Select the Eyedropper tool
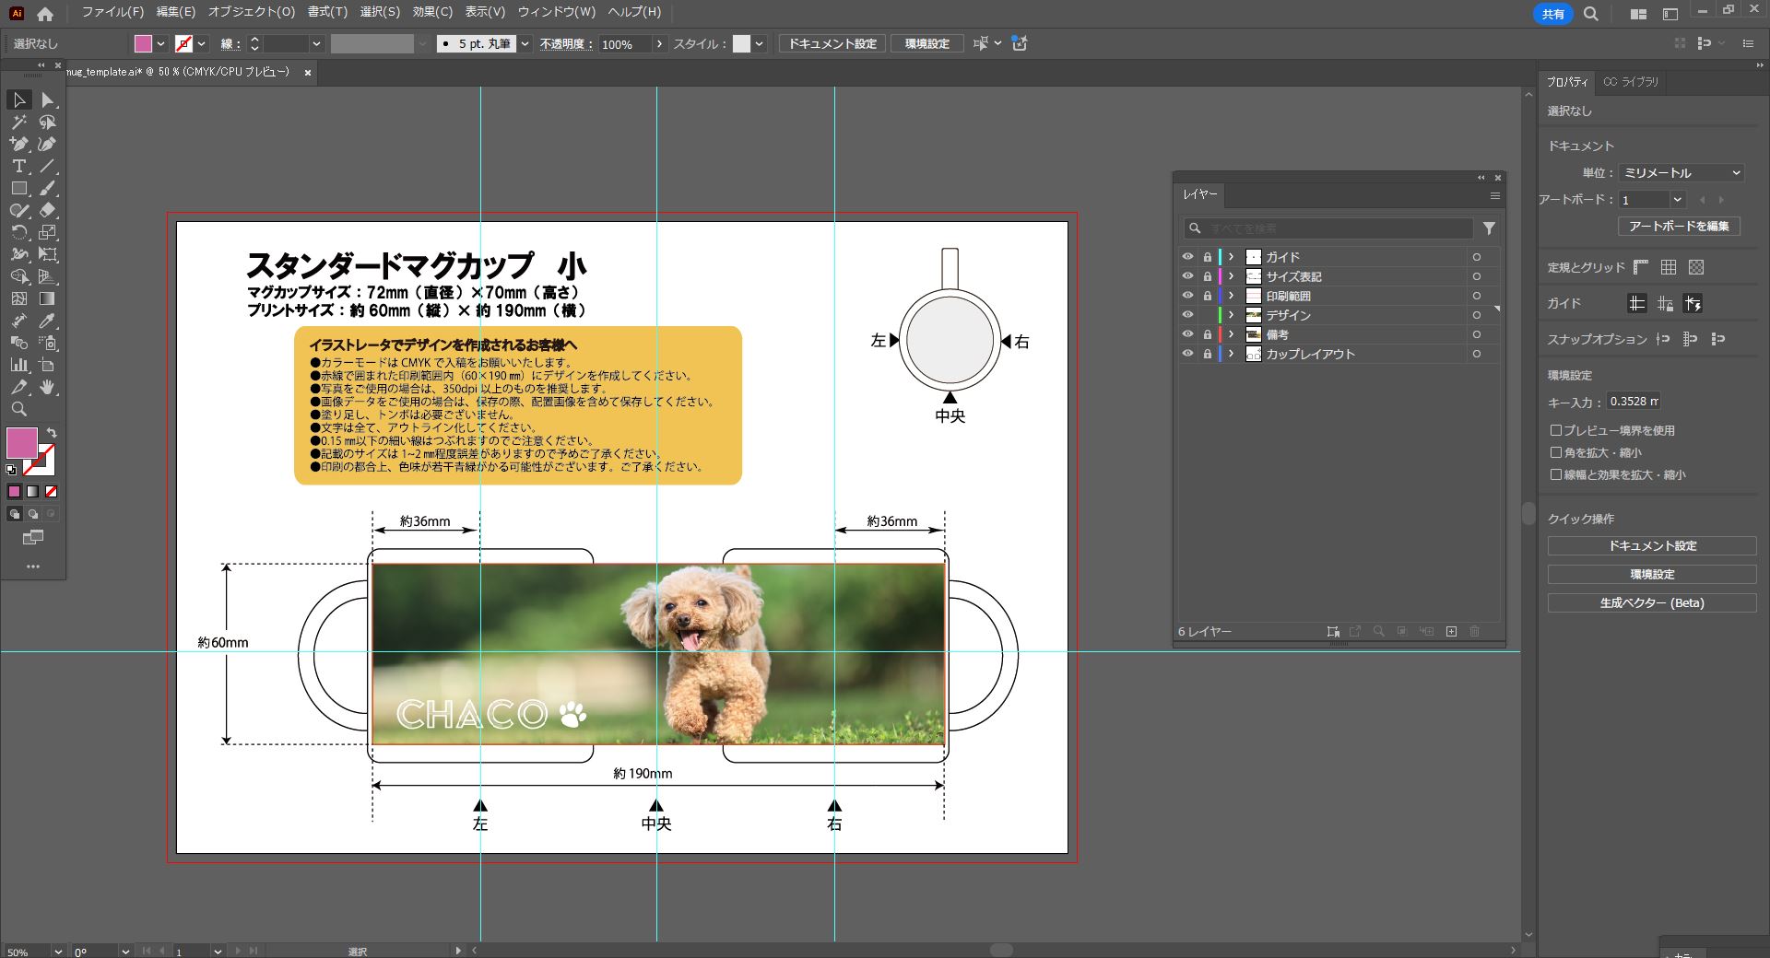 [48, 321]
